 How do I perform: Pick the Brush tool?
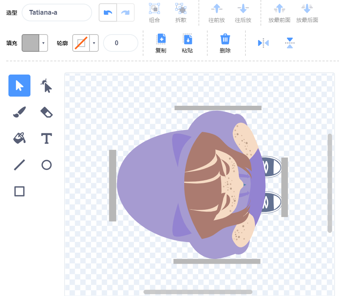(x=19, y=112)
